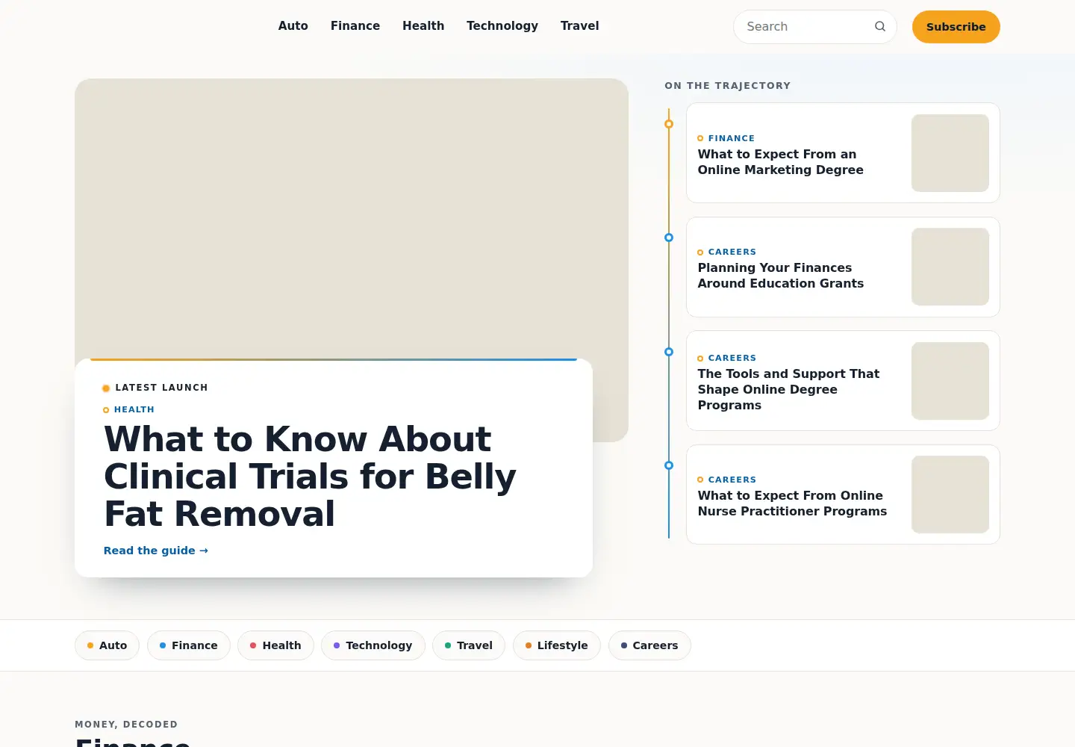Open Travel in the top navigation
This screenshot has height=747, width=1075.
click(580, 26)
